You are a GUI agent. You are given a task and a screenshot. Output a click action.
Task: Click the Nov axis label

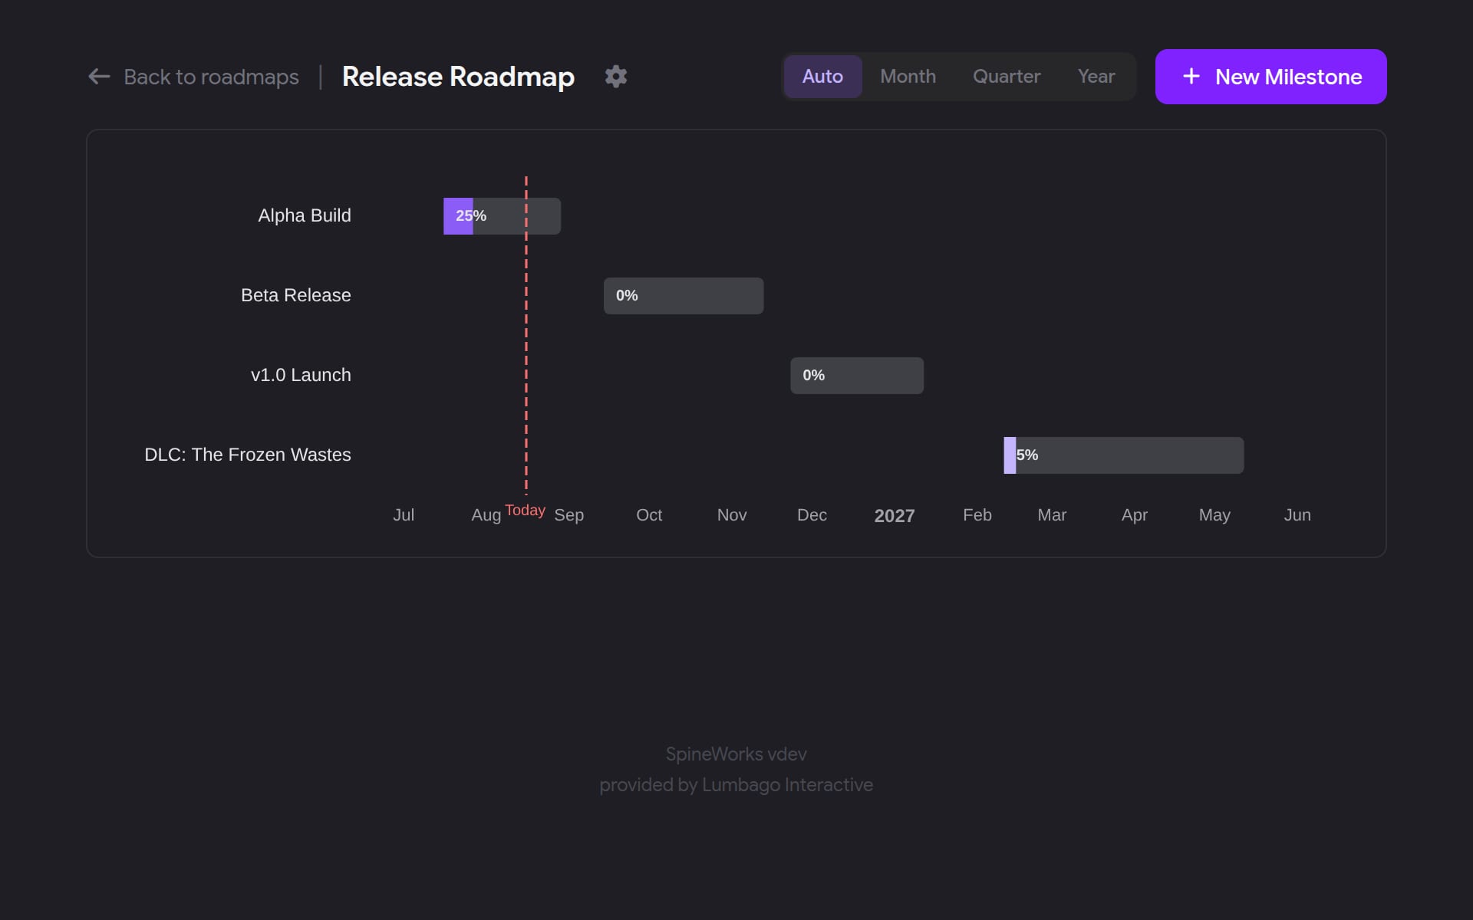click(732, 515)
